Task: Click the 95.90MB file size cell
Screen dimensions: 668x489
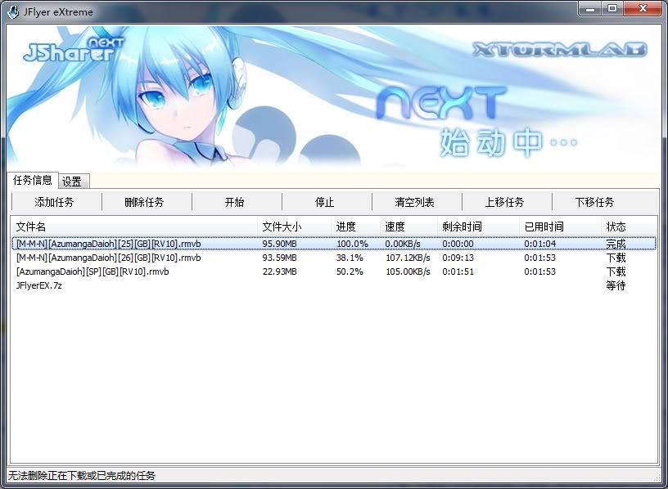Action: pyautogui.click(x=279, y=244)
